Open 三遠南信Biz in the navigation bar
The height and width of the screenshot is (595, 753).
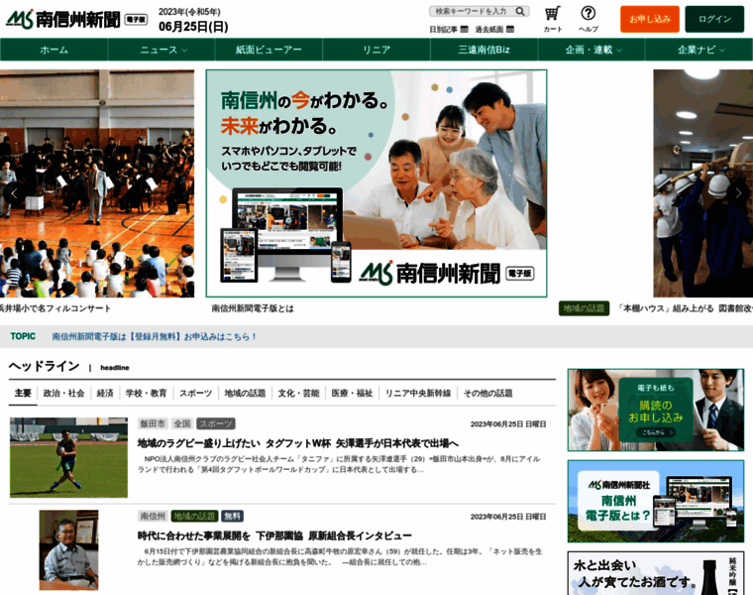(484, 50)
